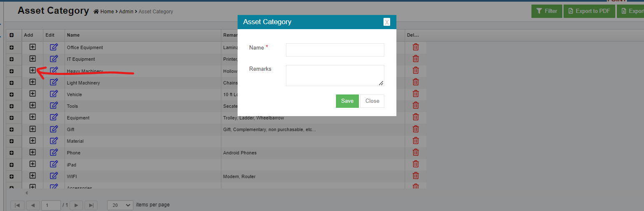This screenshot has width=644, height=211.
Task: Delete the Vehicle category row
Action: point(416,94)
